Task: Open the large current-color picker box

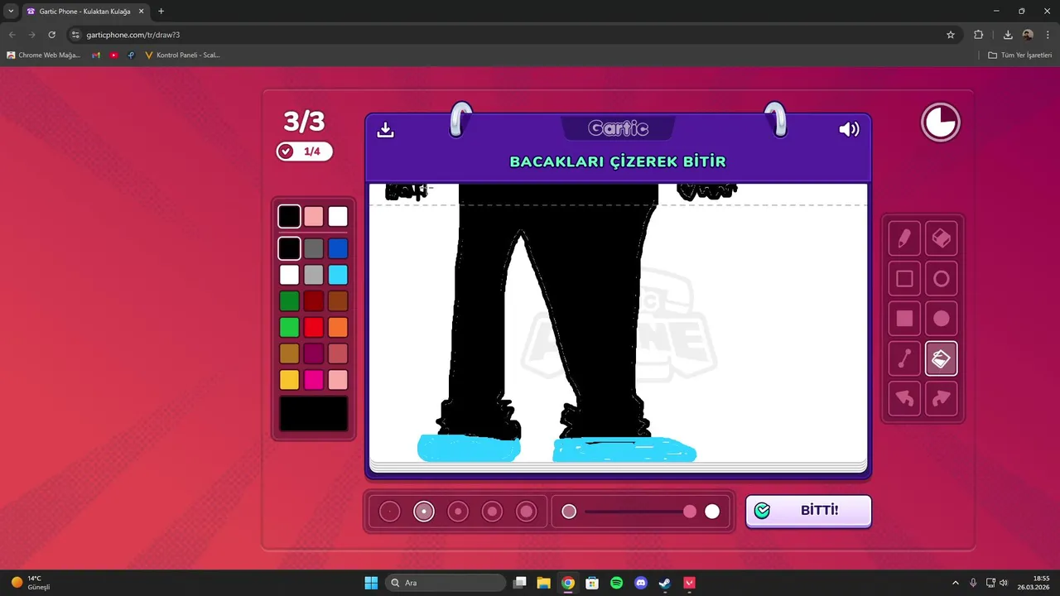Action: click(314, 414)
